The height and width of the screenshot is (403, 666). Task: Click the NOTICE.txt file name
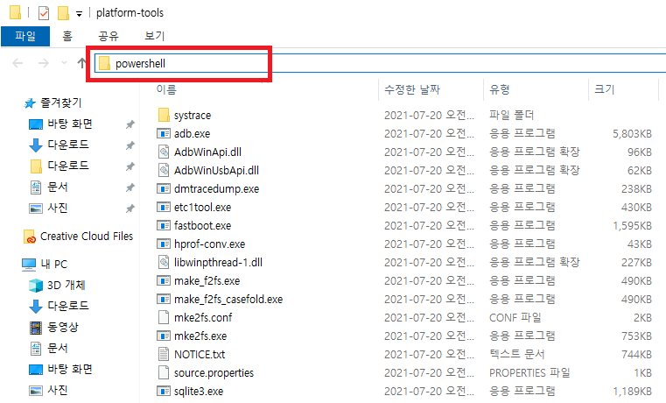[x=200, y=355]
